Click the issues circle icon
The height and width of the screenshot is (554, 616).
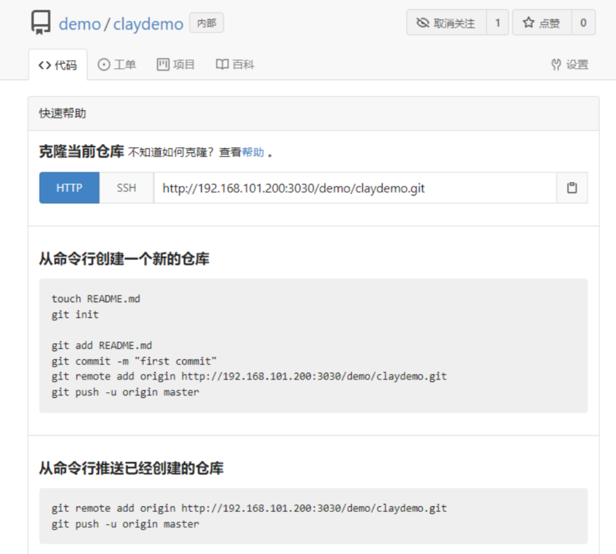103,65
